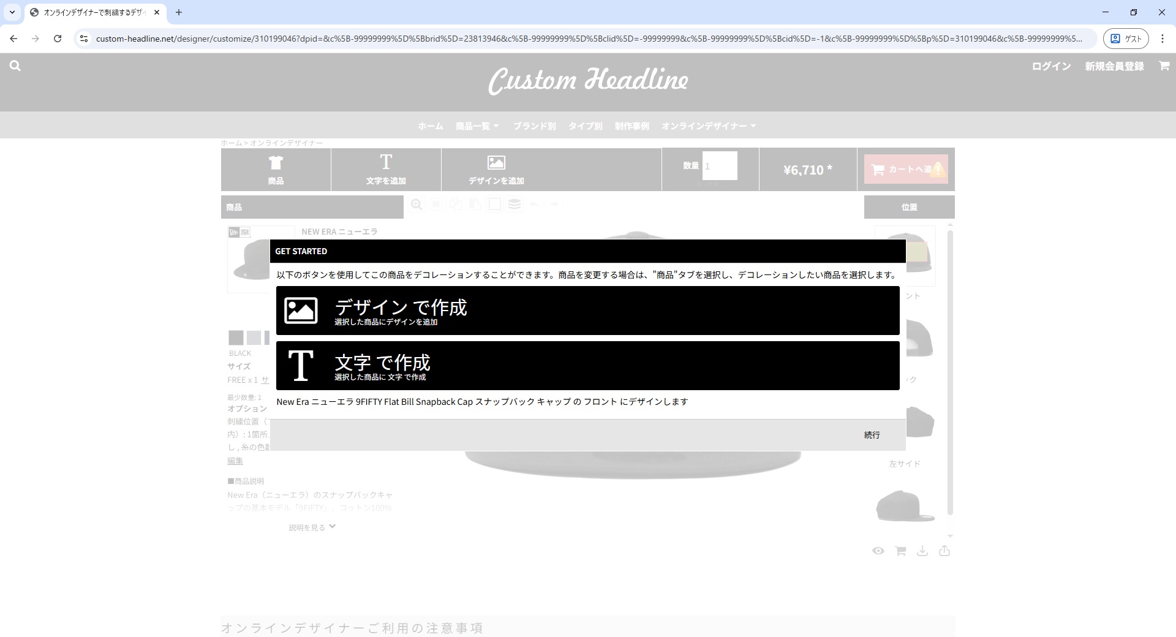1176x637 pixels.
Task: Click the search magnifier icon in header
Action: (x=15, y=66)
